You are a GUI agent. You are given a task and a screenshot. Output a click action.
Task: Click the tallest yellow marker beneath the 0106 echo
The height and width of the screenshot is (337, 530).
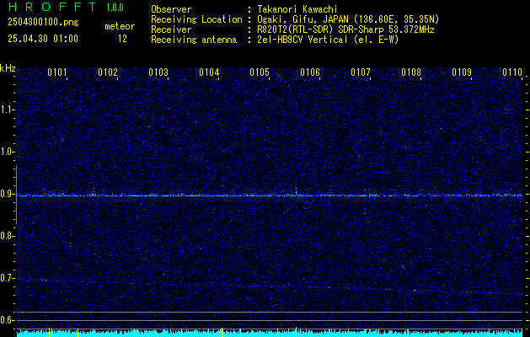click(296, 332)
